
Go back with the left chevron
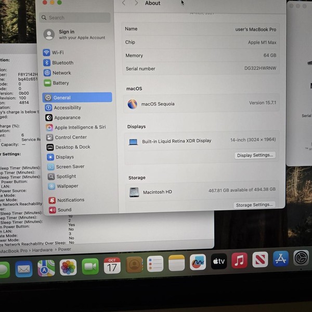[x=124, y=3]
